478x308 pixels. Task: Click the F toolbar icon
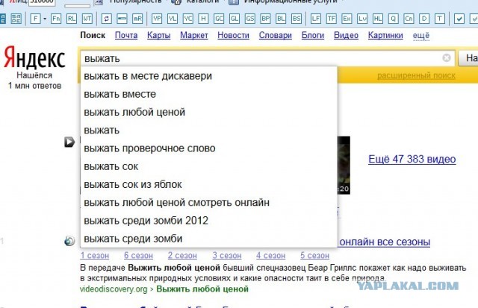(35, 19)
